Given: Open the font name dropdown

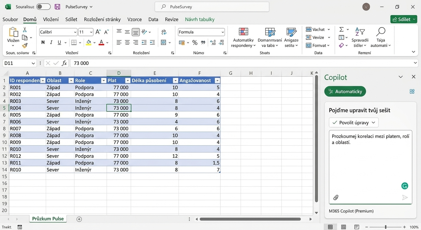Looking at the screenshot, I should (x=75, y=32).
